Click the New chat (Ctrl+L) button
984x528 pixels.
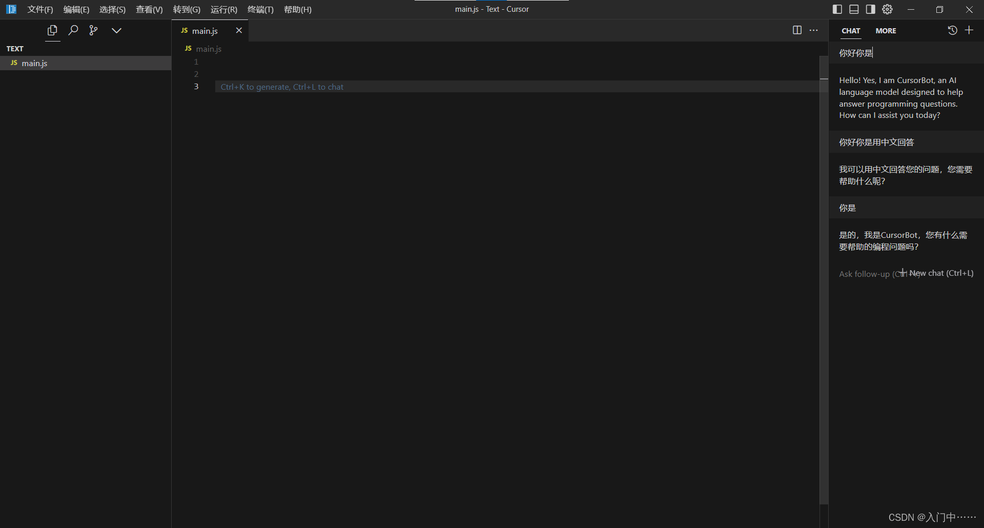click(937, 273)
